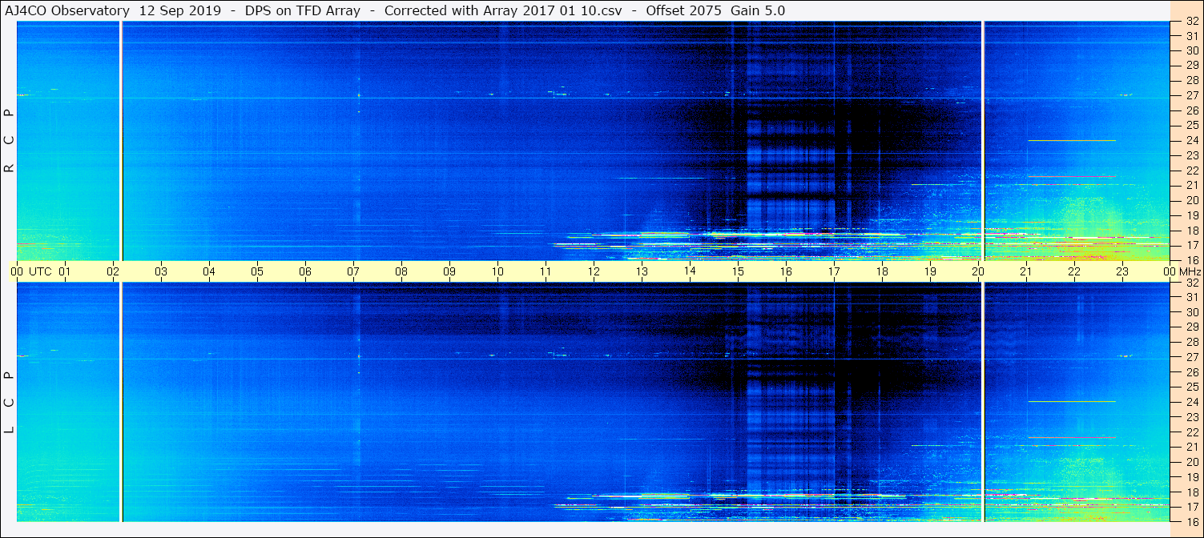Select hour 23 on the time axis

click(x=1122, y=271)
